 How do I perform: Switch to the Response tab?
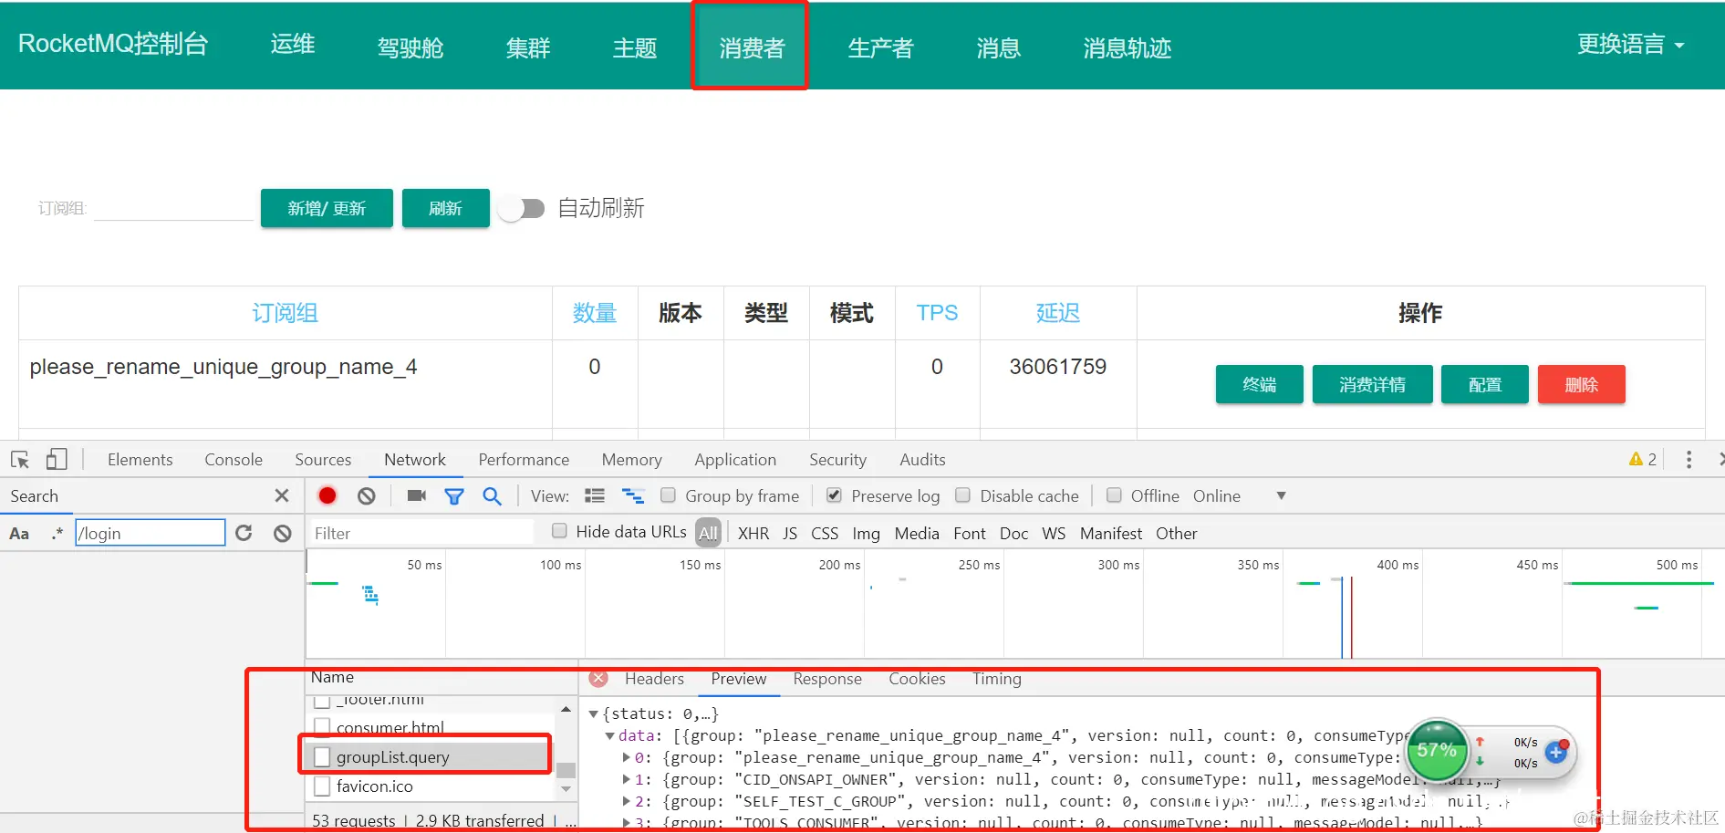click(827, 679)
